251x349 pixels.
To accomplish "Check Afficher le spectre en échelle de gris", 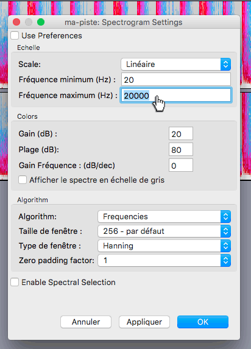I will tap(23, 180).
